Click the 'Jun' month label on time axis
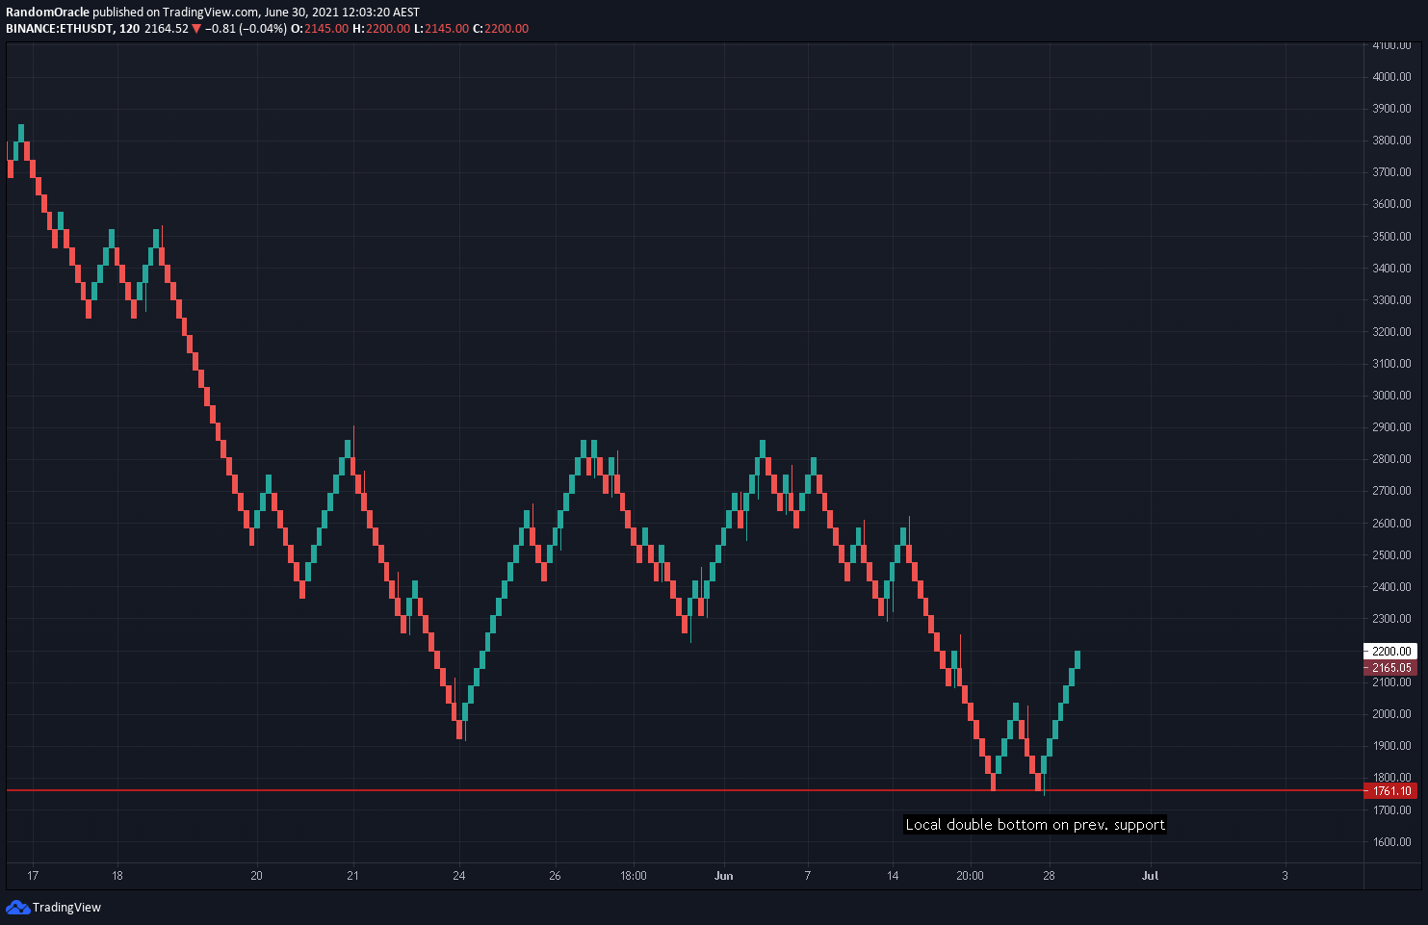 (x=724, y=876)
